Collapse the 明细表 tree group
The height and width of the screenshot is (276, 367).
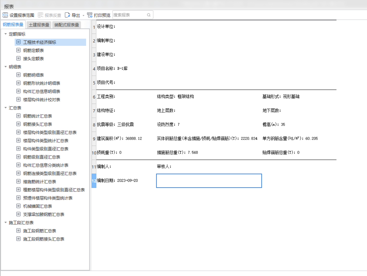tap(5, 67)
